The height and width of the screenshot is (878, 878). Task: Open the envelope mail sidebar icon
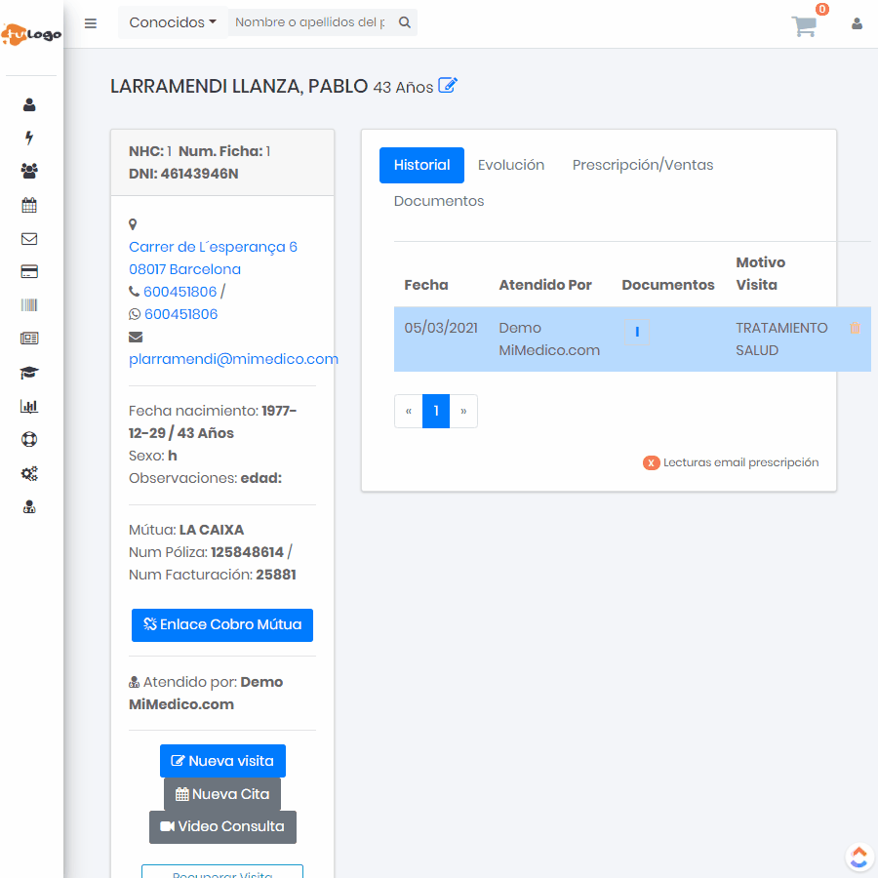29,239
